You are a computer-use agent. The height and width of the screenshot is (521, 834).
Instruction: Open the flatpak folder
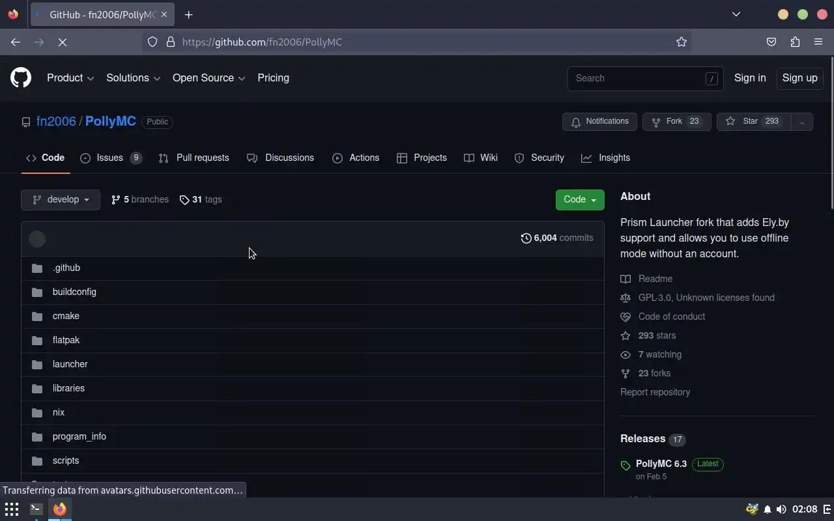click(x=66, y=340)
